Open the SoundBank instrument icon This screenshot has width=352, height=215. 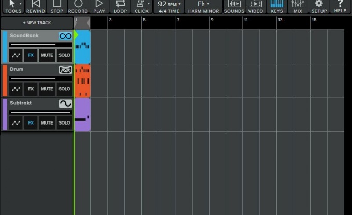click(x=65, y=36)
